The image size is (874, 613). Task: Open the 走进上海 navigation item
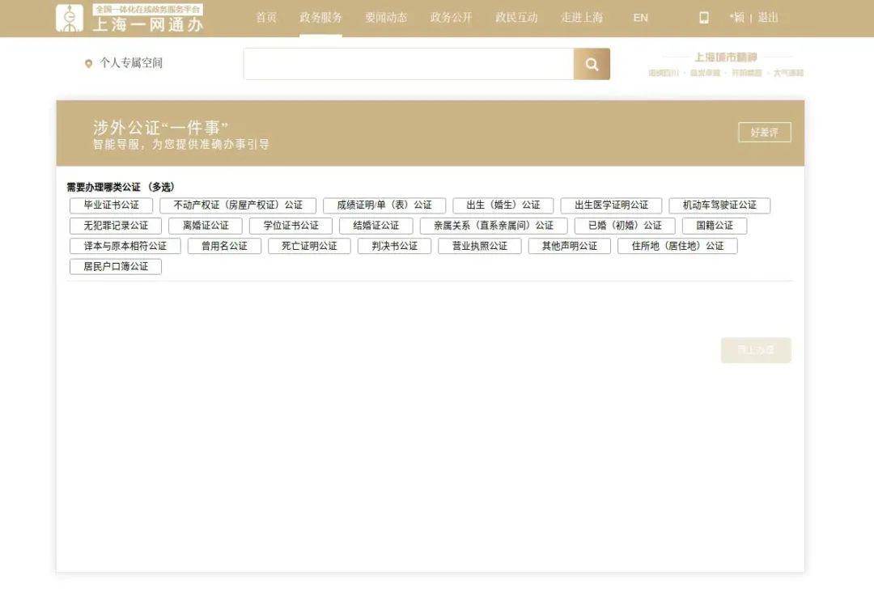(582, 18)
